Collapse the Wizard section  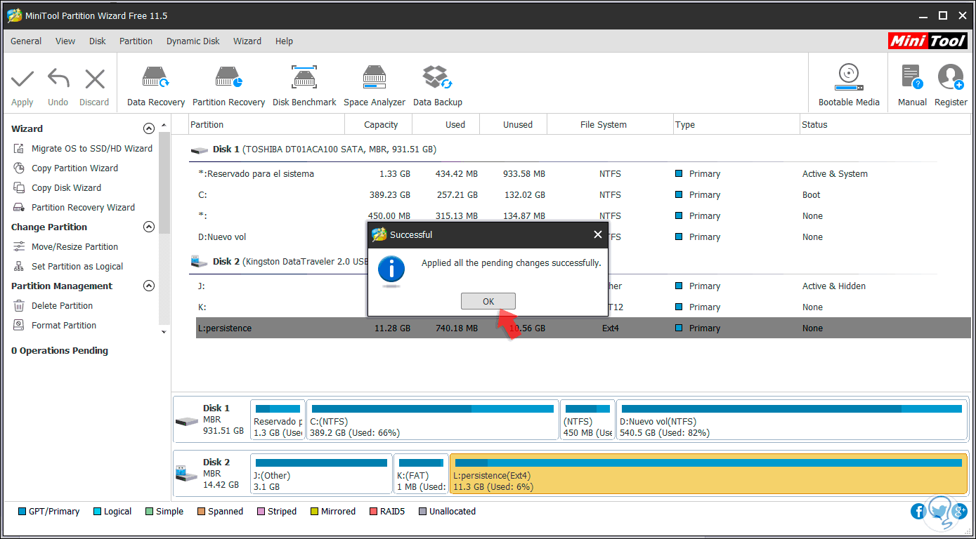(148, 129)
